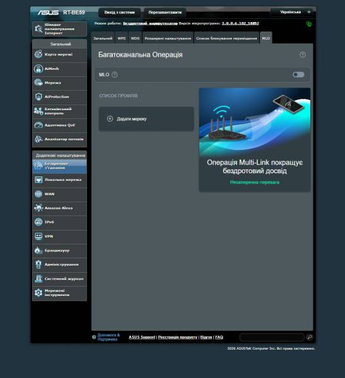The width and height of the screenshot is (345, 378).
Task: Click the Незаперечна перевага link
Action: (254, 182)
